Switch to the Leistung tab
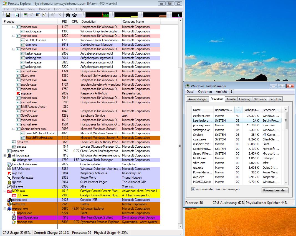Viewport: 296px width, 236px height. click(245, 99)
